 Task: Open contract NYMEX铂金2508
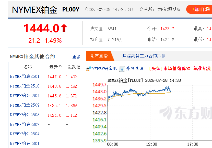pos(25,115)
